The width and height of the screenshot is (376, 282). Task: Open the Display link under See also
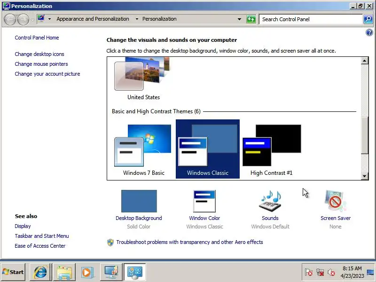[x=23, y=226]
